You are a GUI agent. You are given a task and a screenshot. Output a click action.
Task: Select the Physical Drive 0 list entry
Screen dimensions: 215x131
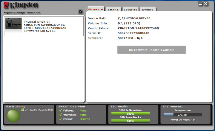click(x=44, y=26)
